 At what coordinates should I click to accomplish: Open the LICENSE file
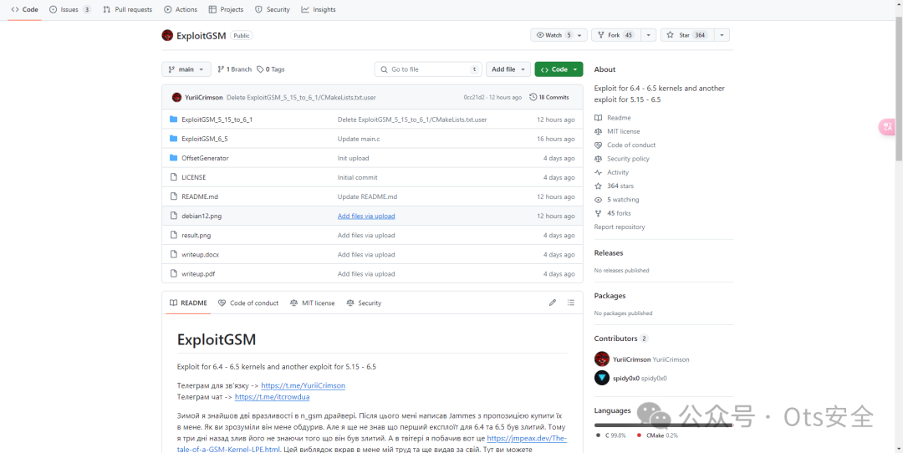click(x=193, y=177)
